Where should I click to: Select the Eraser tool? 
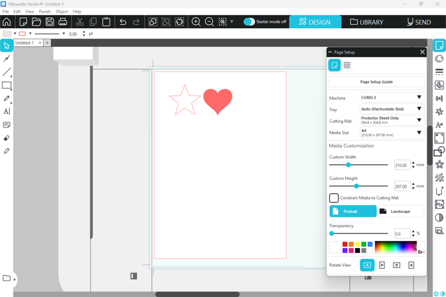click(x=7, y=138)
